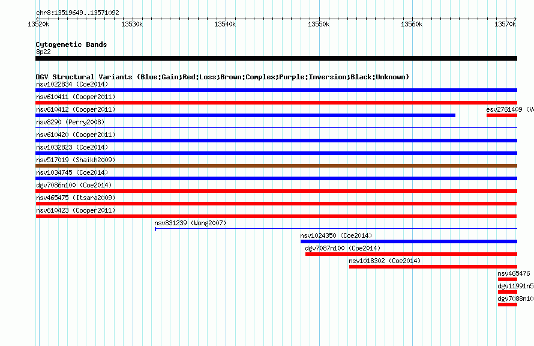This screenshot has height=346, width=534.
Task: Open variant nsv610423 (Cooper2011) label
Action: 76,210
